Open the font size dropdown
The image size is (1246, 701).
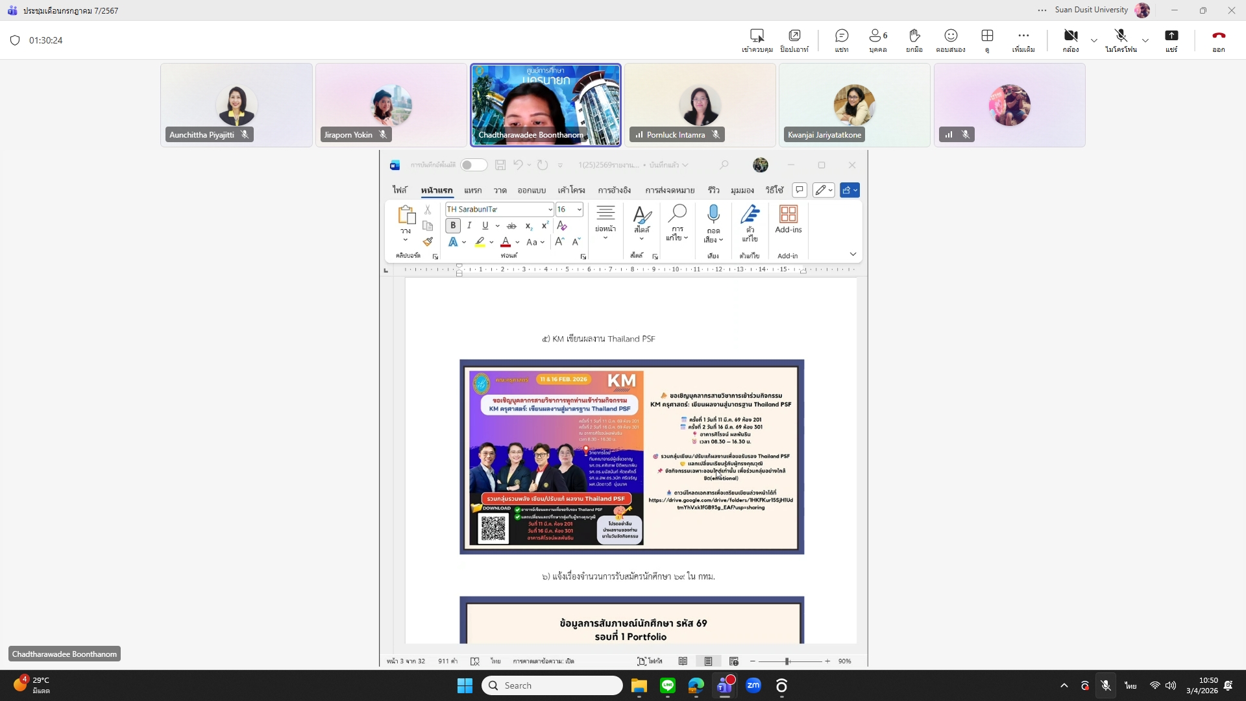pos(580,210)
